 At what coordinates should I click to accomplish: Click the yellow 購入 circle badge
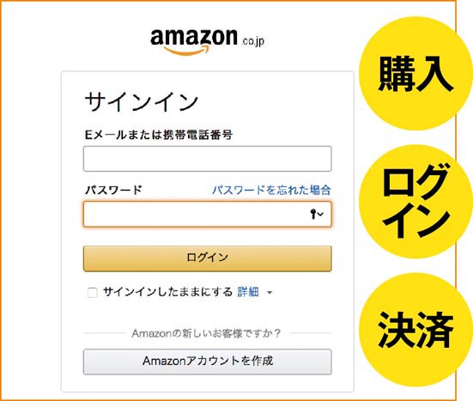415,73
